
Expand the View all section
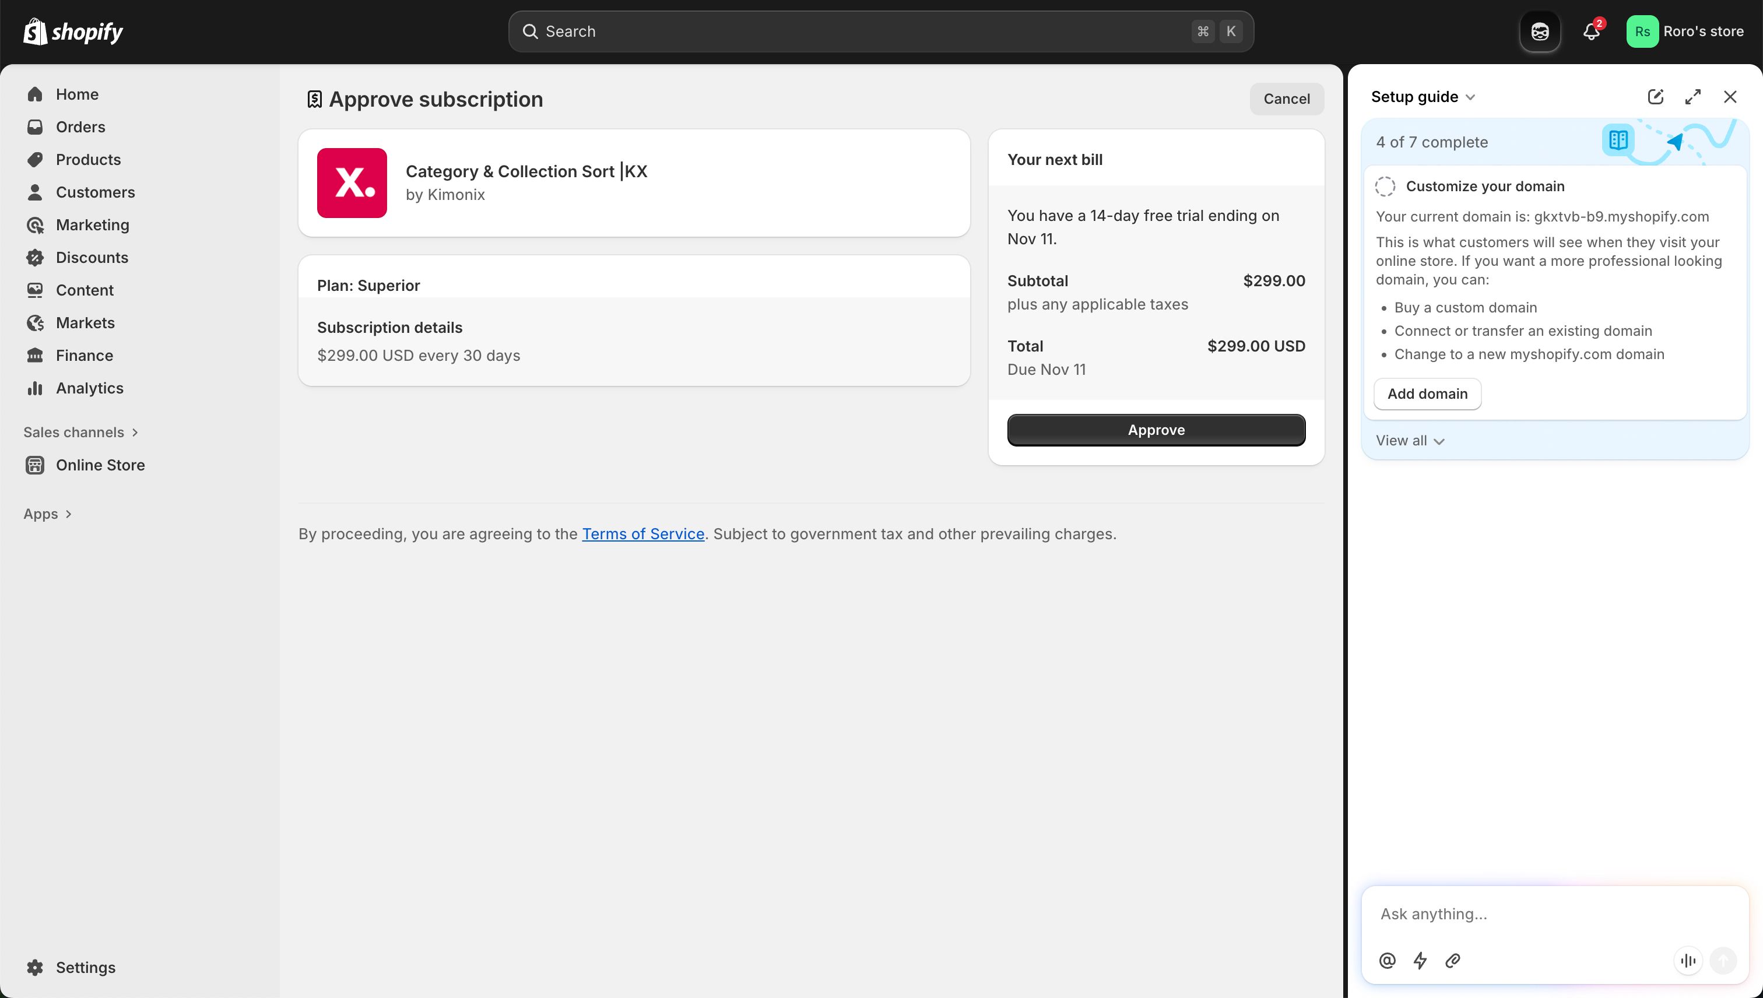pos(1409,441)
